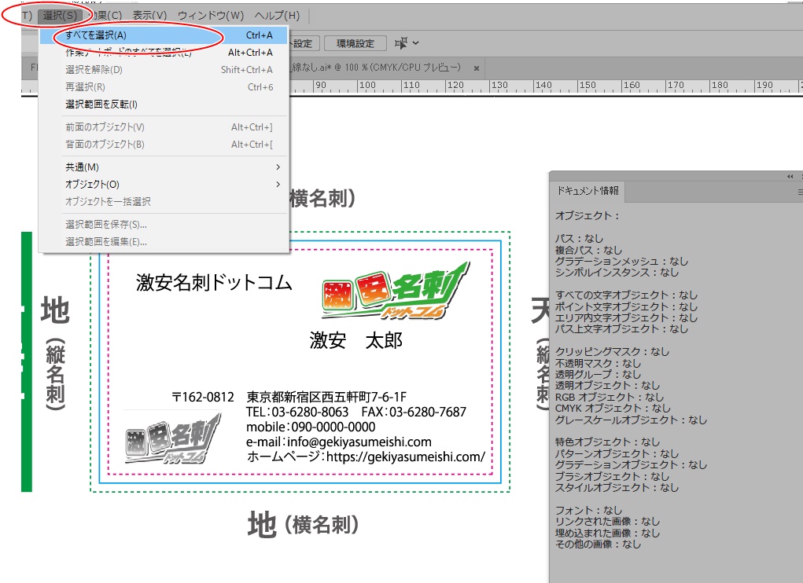Click the オブジェクトを一括選択 entry

click(164, 202)
